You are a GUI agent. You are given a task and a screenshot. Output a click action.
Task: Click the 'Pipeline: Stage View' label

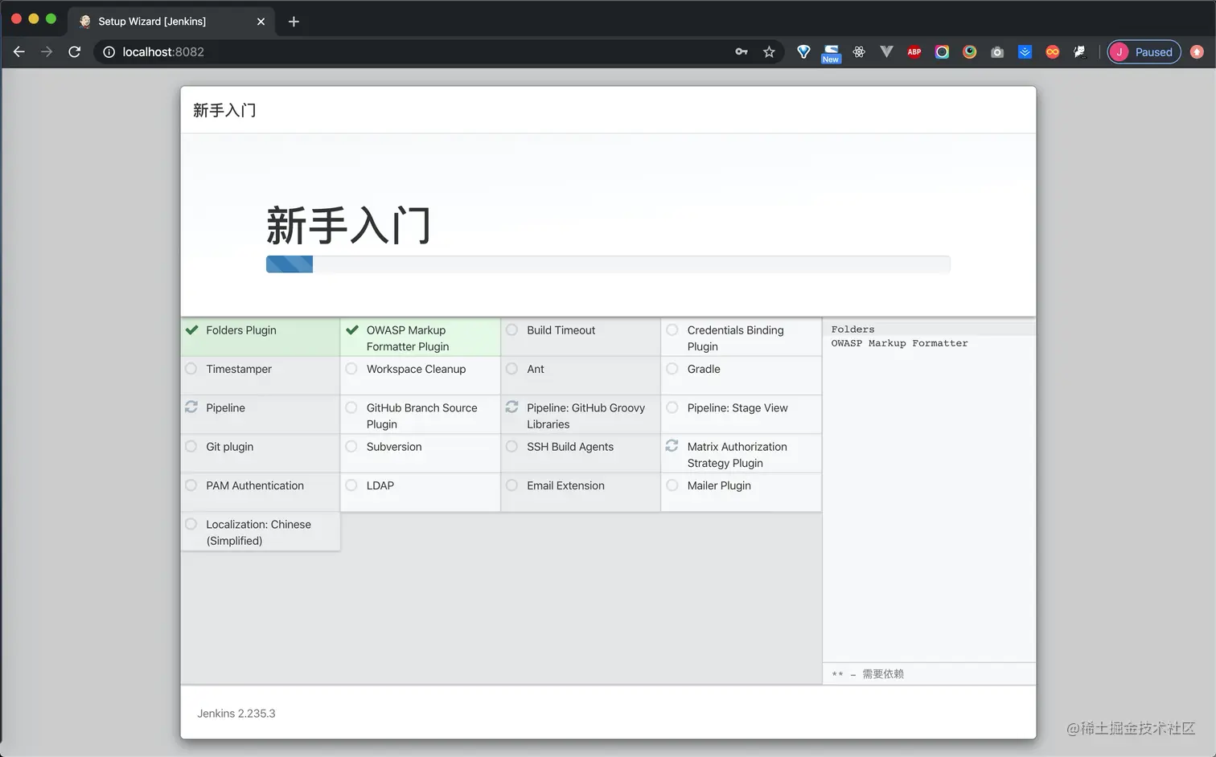tap(737, 407)
